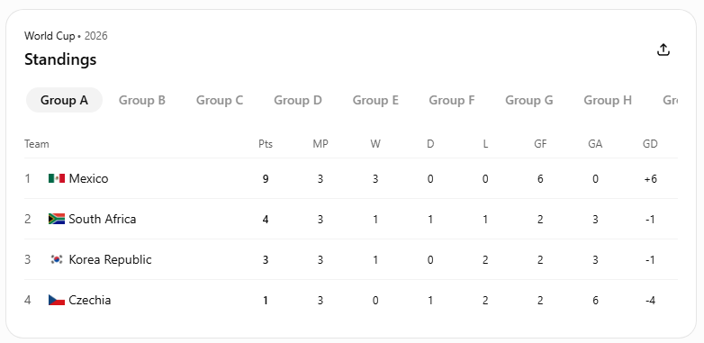This screenshot has width=704, height=343.
Task: Click the partially hidden tab after Group H
Action: coord(670,100)
